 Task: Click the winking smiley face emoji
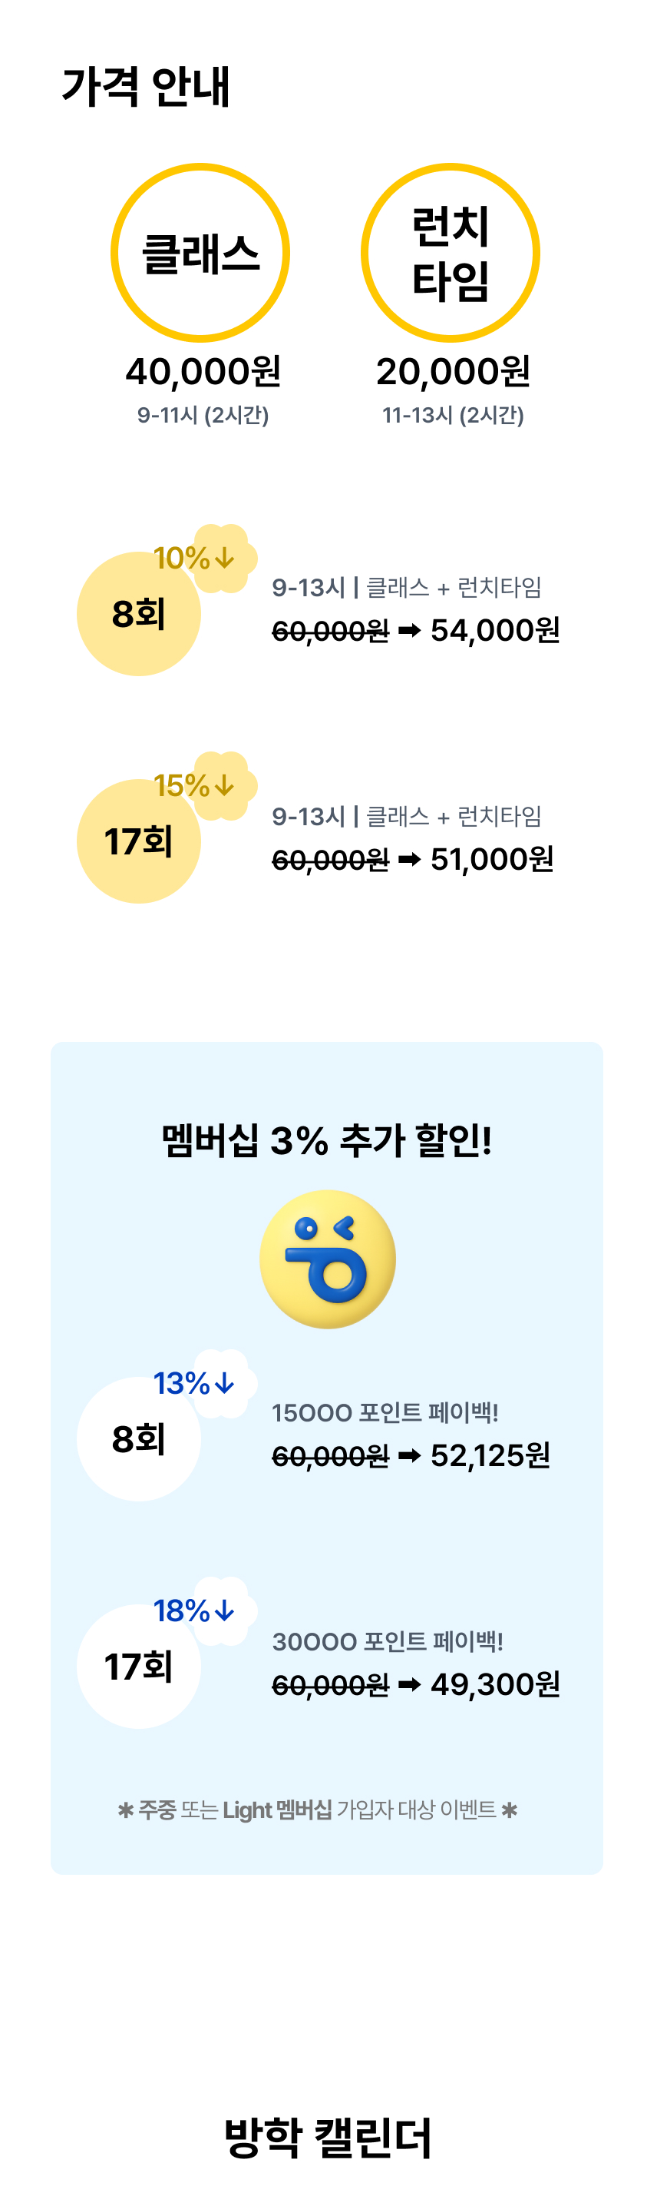pyautogui.click(x=328, y=1259)
